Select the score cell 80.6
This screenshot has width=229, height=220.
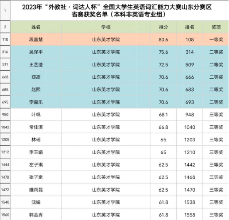[163, 40]
